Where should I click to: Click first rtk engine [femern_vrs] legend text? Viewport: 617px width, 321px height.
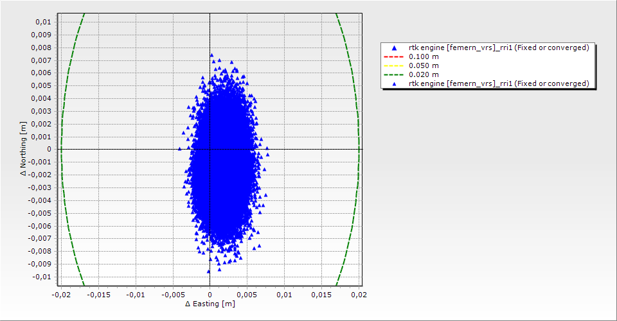499,48
